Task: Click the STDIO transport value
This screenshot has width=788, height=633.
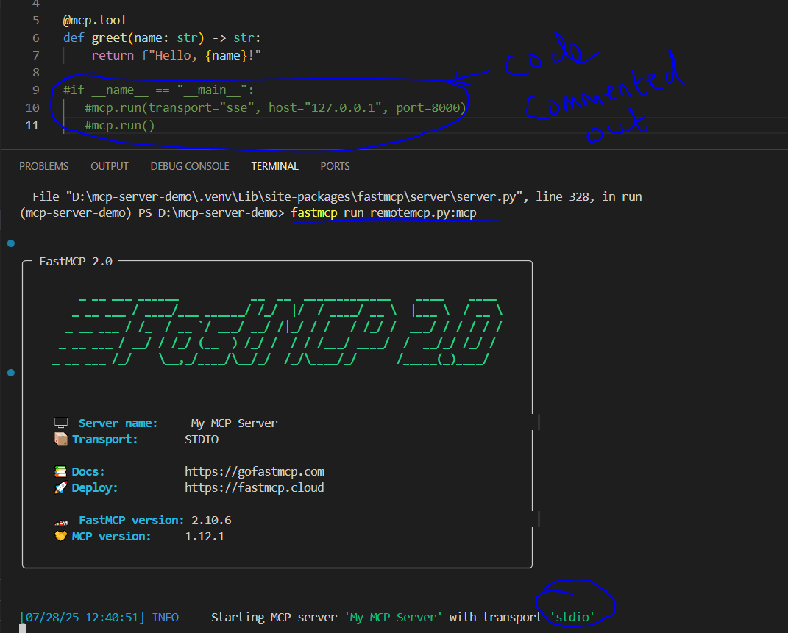Action: 202,439
